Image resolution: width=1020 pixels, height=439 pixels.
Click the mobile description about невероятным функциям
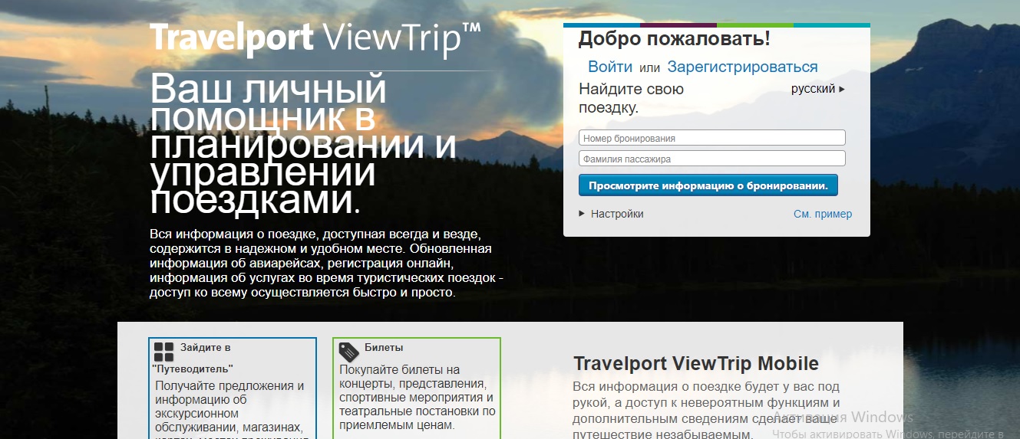[x=707, y=411]
